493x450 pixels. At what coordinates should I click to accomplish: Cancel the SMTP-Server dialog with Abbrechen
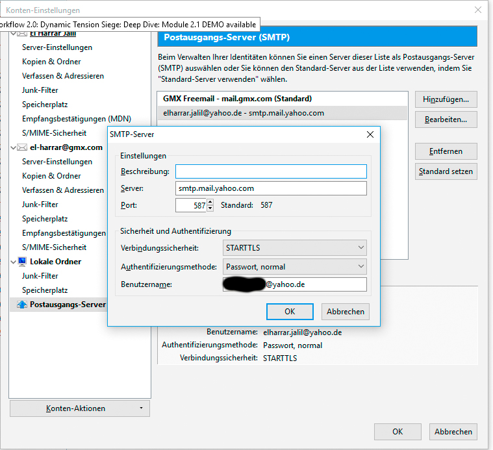(x=345, y=312)
